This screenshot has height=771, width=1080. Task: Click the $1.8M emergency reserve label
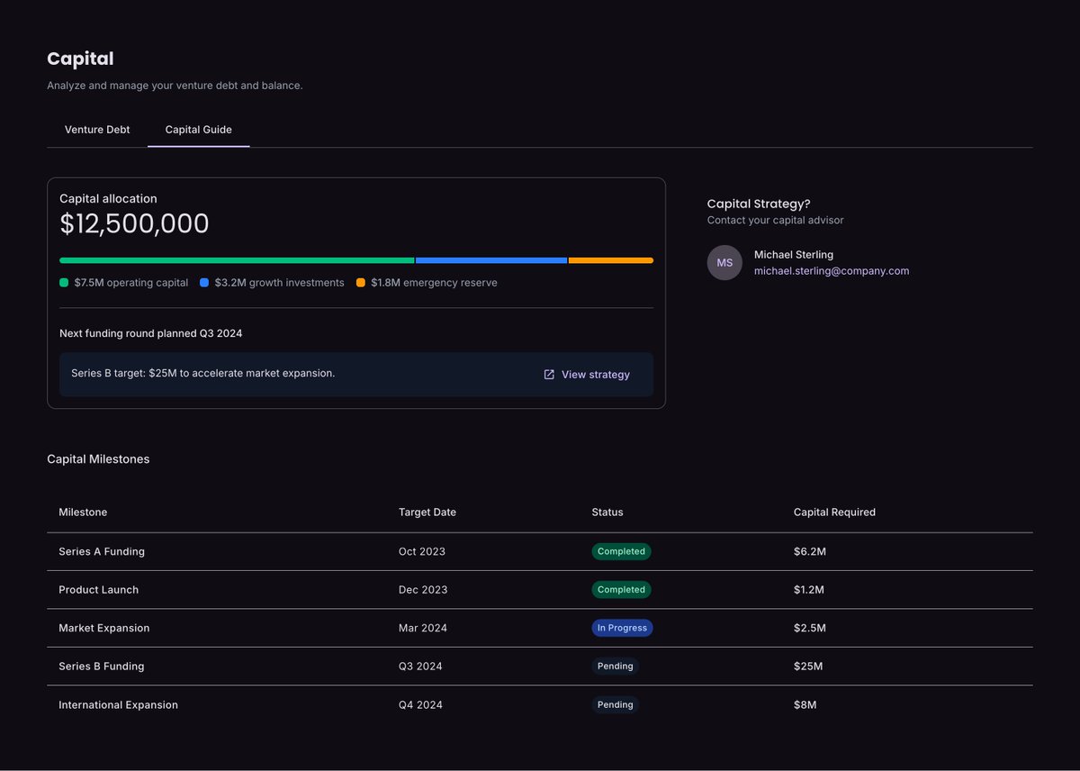pyautogui.click(x=434, y=283)
